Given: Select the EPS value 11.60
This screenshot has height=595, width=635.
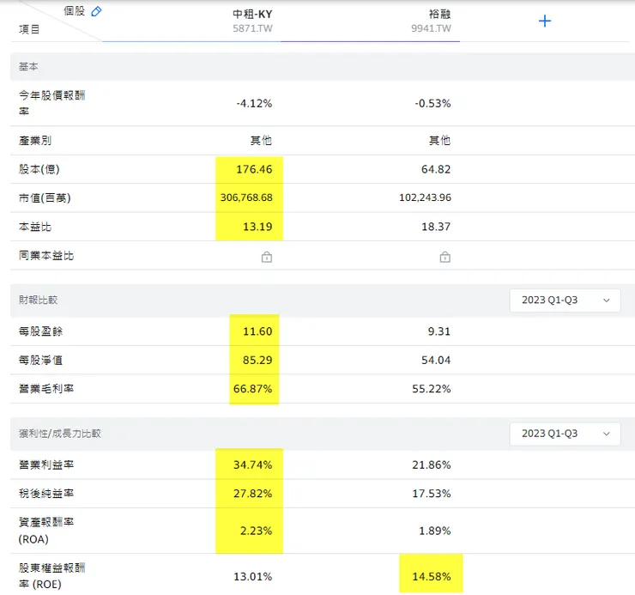Looking at the screenshot, I should (257, 331).
